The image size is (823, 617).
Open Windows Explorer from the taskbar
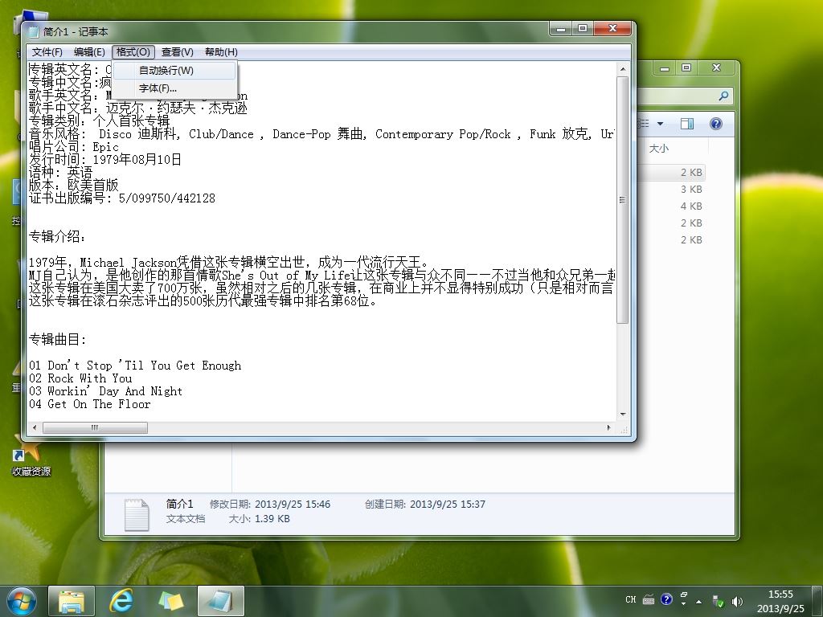click(x=72, y=601)
